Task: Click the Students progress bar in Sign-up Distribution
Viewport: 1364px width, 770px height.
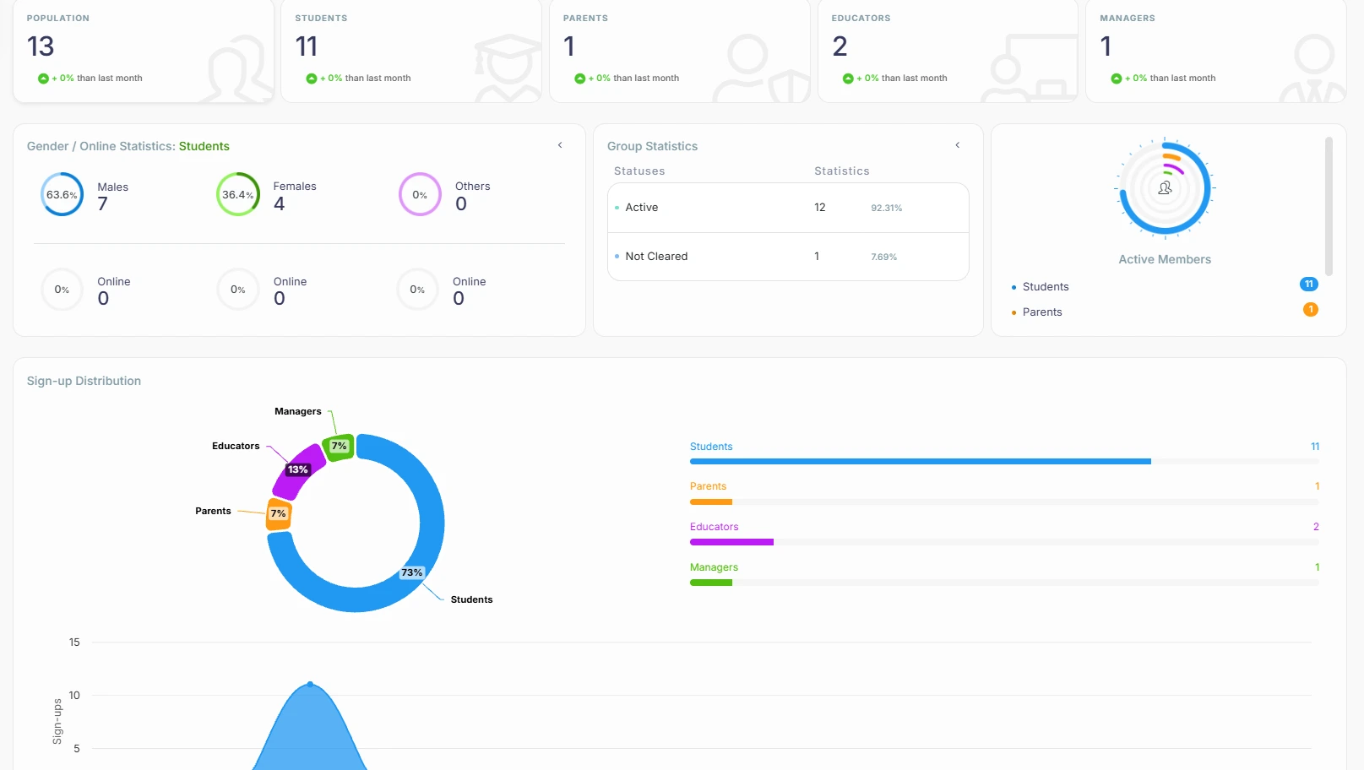Action: coord(1004,462)
